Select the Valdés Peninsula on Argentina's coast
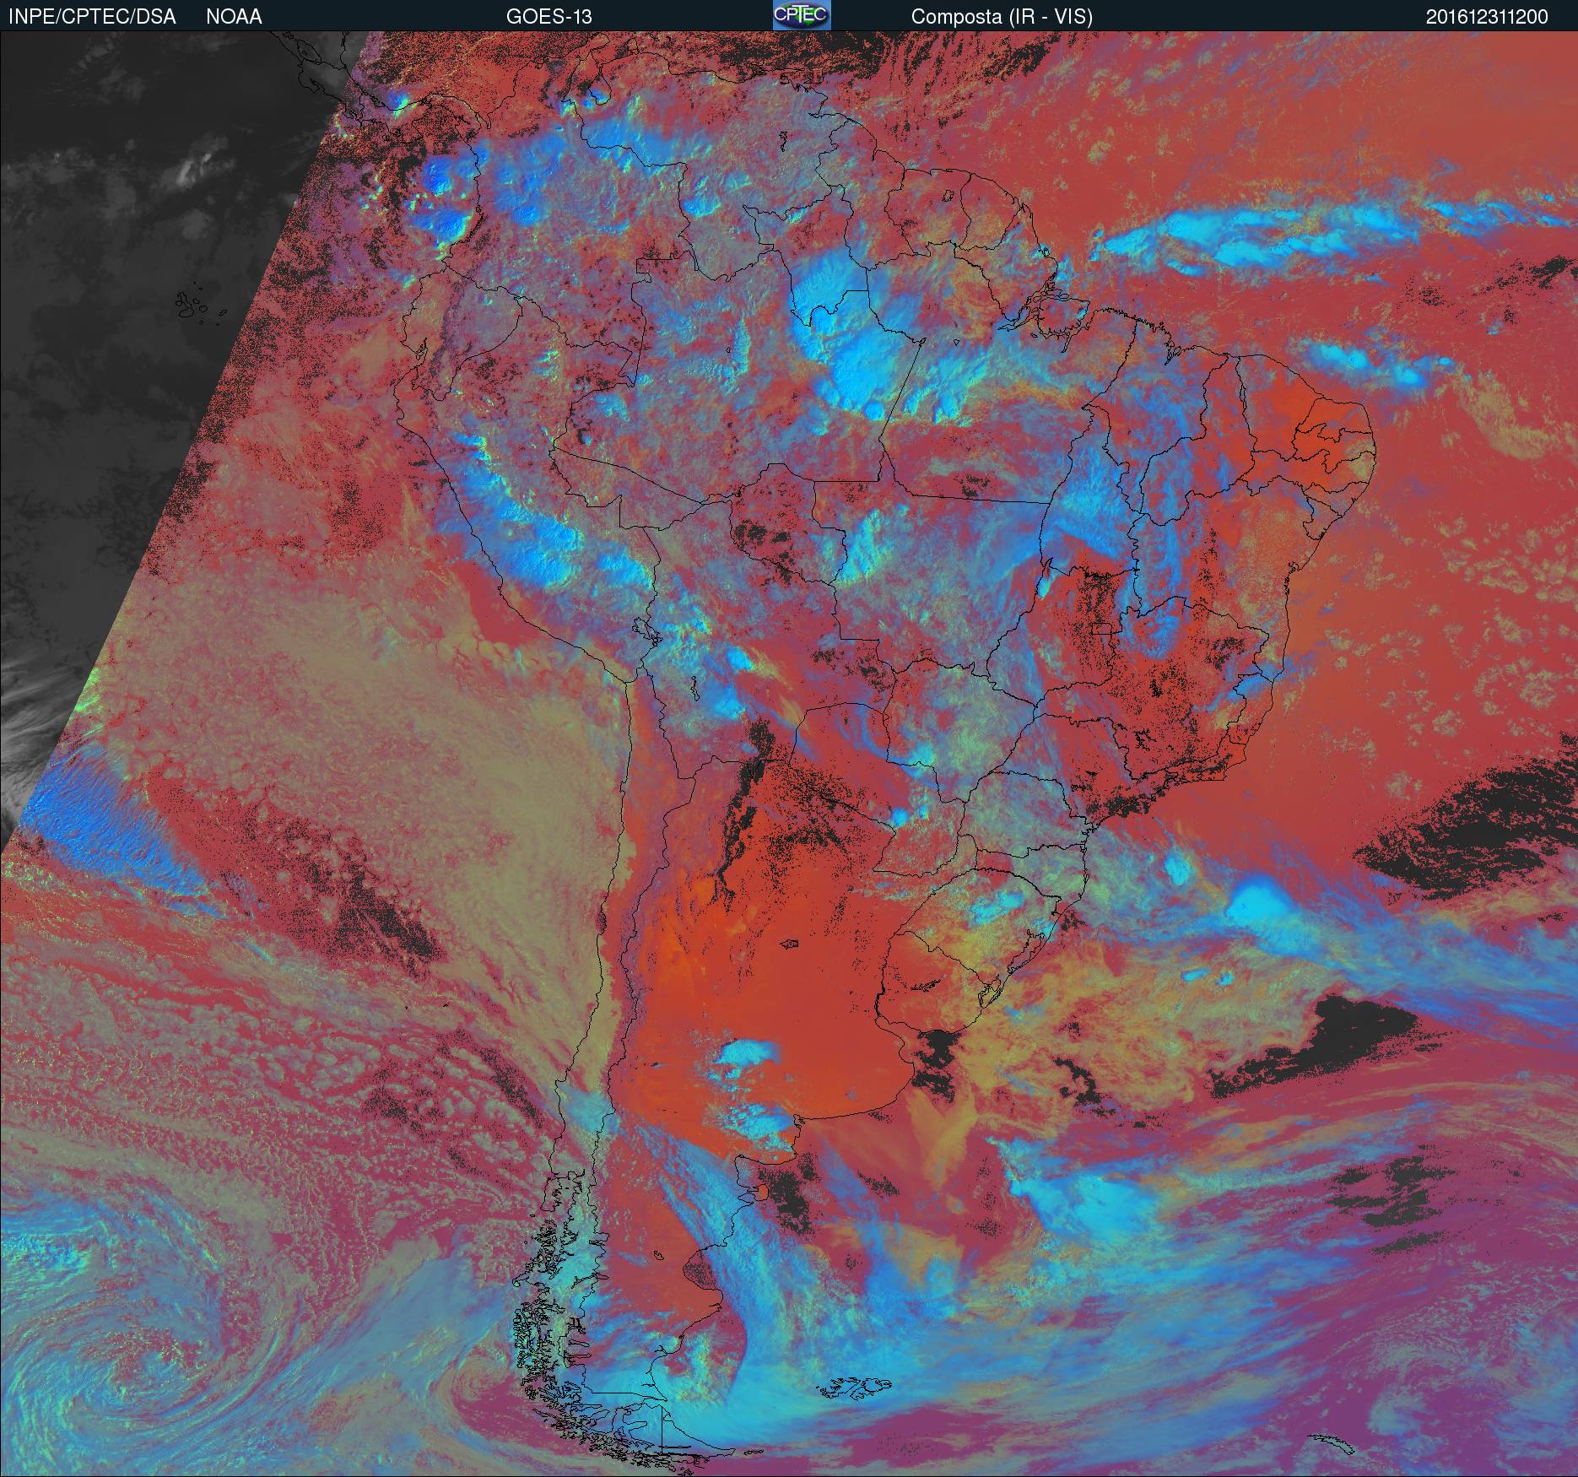Viewport: 1578px width, 1477px height. pos(761,1192)
